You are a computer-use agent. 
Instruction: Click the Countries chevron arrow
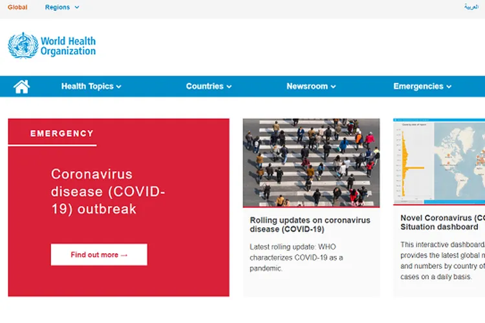(x=229, y=87)
